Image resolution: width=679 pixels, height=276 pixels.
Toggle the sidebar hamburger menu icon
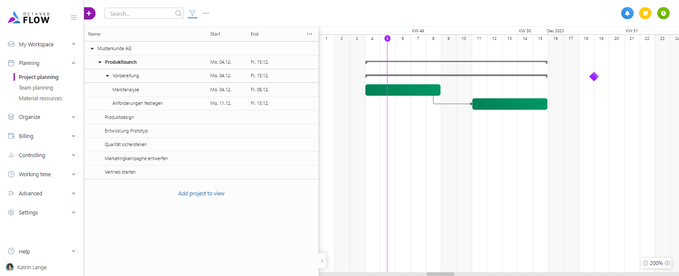pyautogui.click(x=74, y=17)
